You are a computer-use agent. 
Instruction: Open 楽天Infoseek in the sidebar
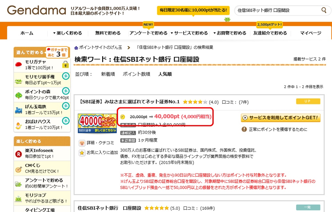tap(42, 153)
